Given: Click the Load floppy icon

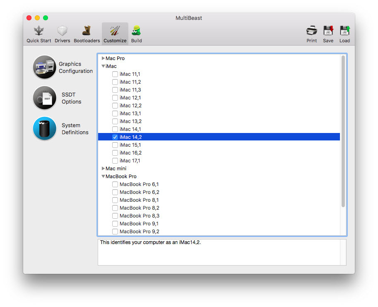Looking at the screenshot, I should (345, 31).
